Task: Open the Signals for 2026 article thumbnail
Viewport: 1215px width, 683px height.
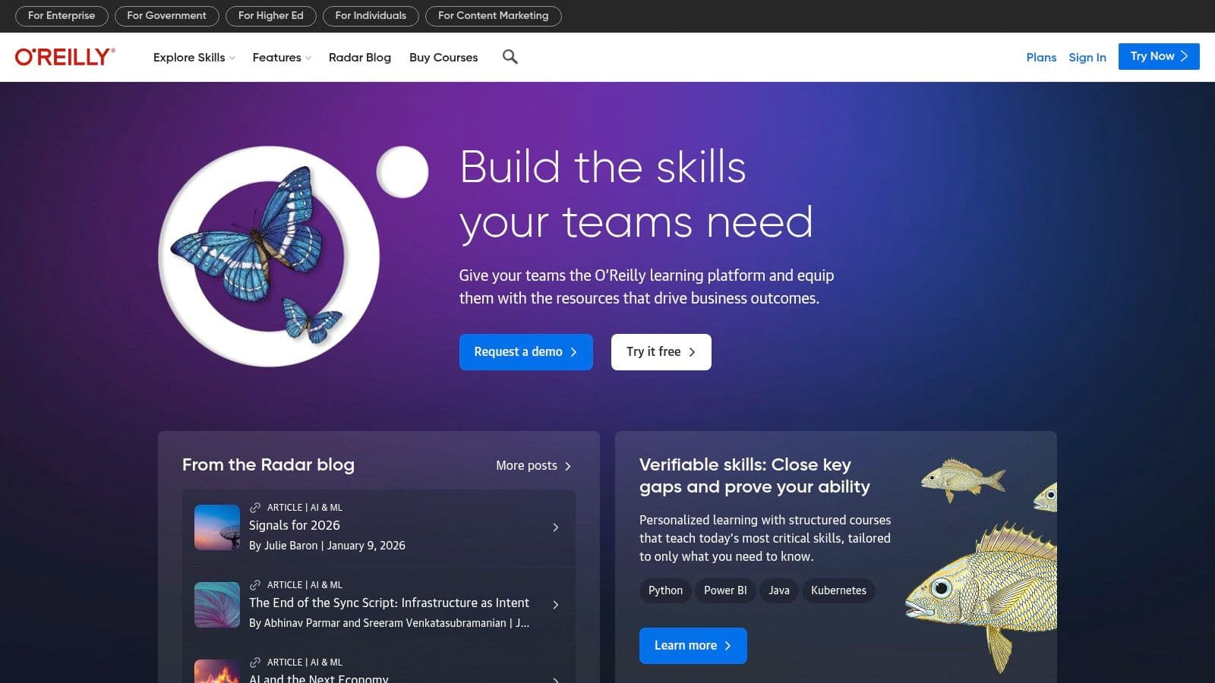Action: tap(217, 527)
